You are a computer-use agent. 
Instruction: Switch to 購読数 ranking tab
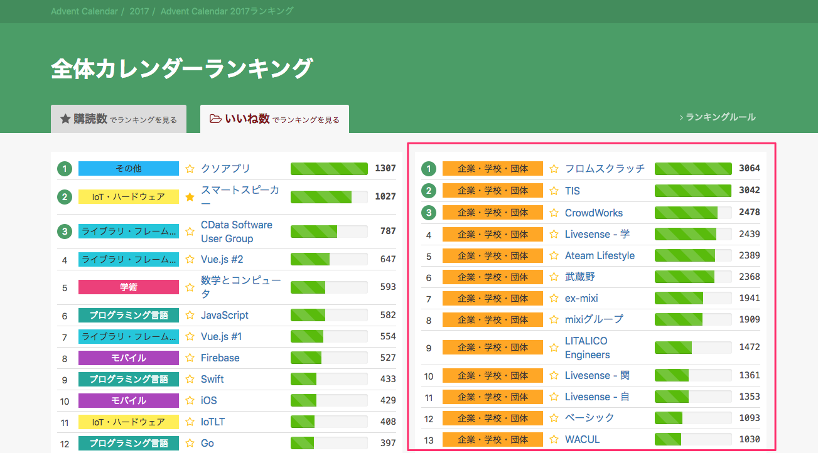pos(119,119)
